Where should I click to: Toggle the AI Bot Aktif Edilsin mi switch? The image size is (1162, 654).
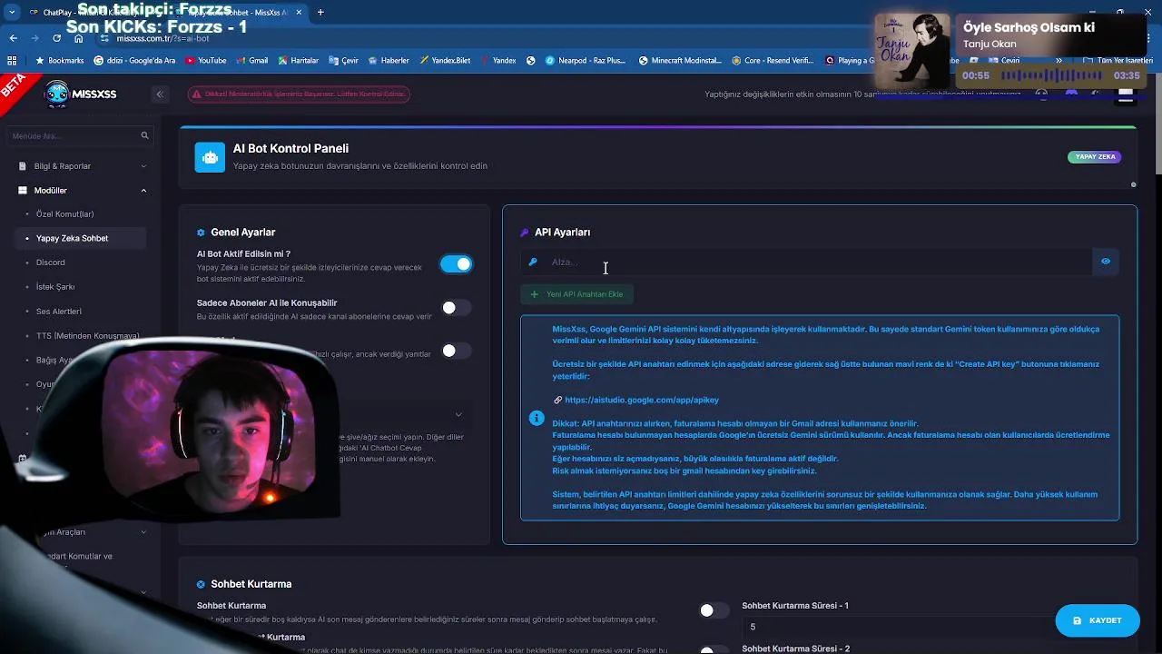(456, 264)
